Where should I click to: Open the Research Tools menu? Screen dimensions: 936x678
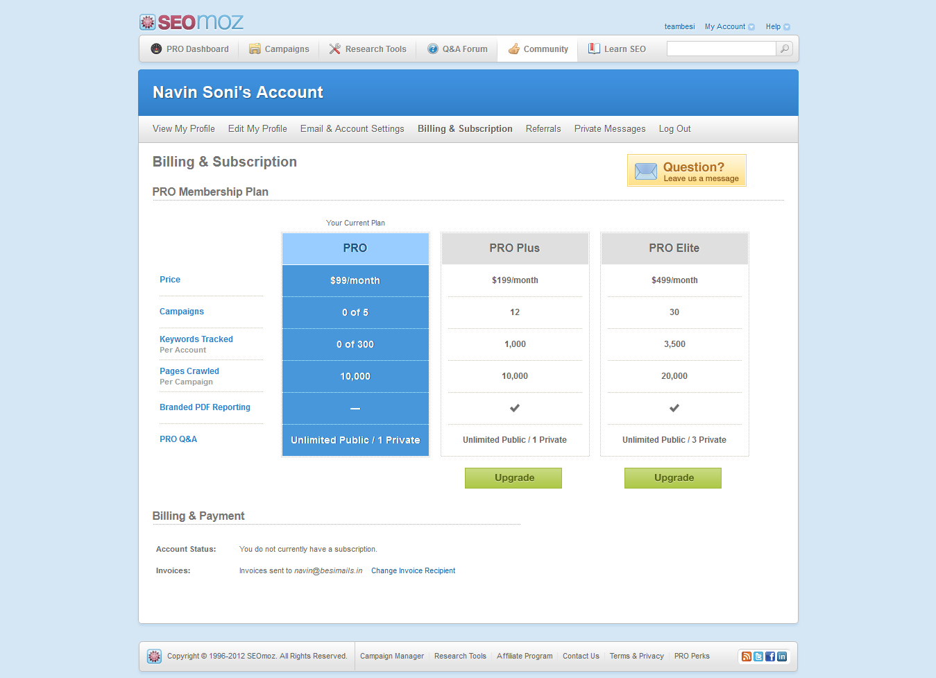(368, 49)
